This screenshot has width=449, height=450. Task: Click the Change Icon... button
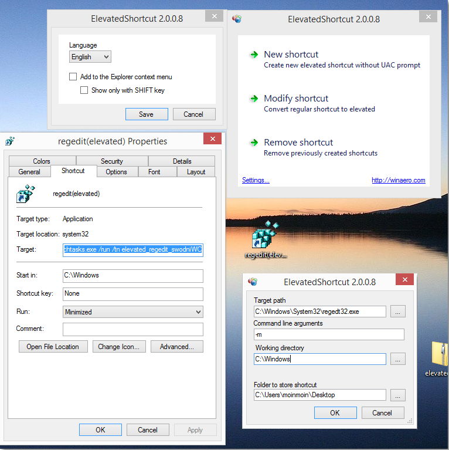tap(119, 347)
